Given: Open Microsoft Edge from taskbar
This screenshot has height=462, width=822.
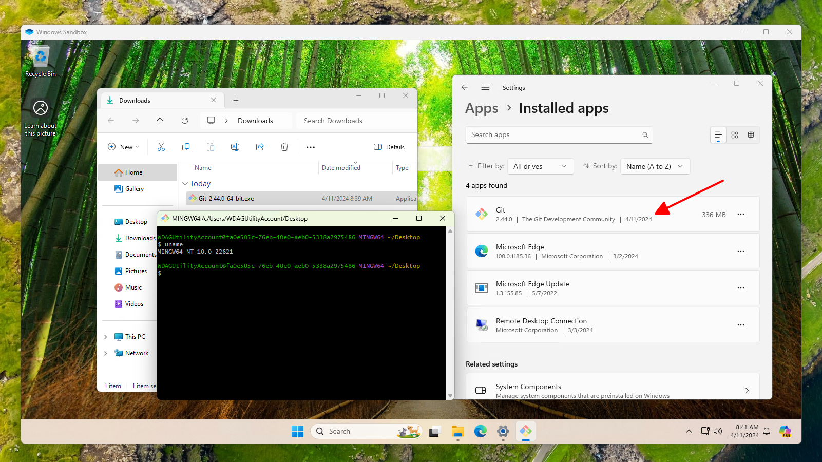Looking at the screenshot, I should coord(481,431).
